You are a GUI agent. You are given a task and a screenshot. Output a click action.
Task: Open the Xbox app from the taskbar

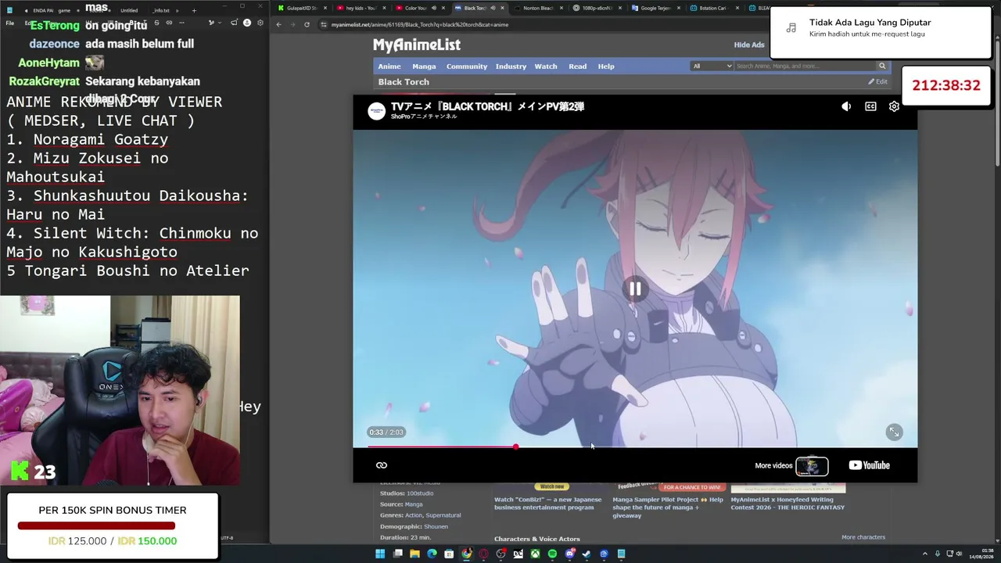(535, 554)
